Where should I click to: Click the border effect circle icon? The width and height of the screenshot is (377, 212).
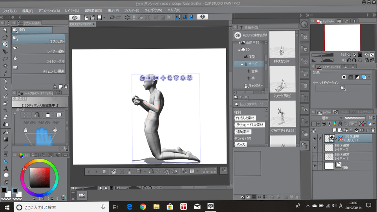344,77
